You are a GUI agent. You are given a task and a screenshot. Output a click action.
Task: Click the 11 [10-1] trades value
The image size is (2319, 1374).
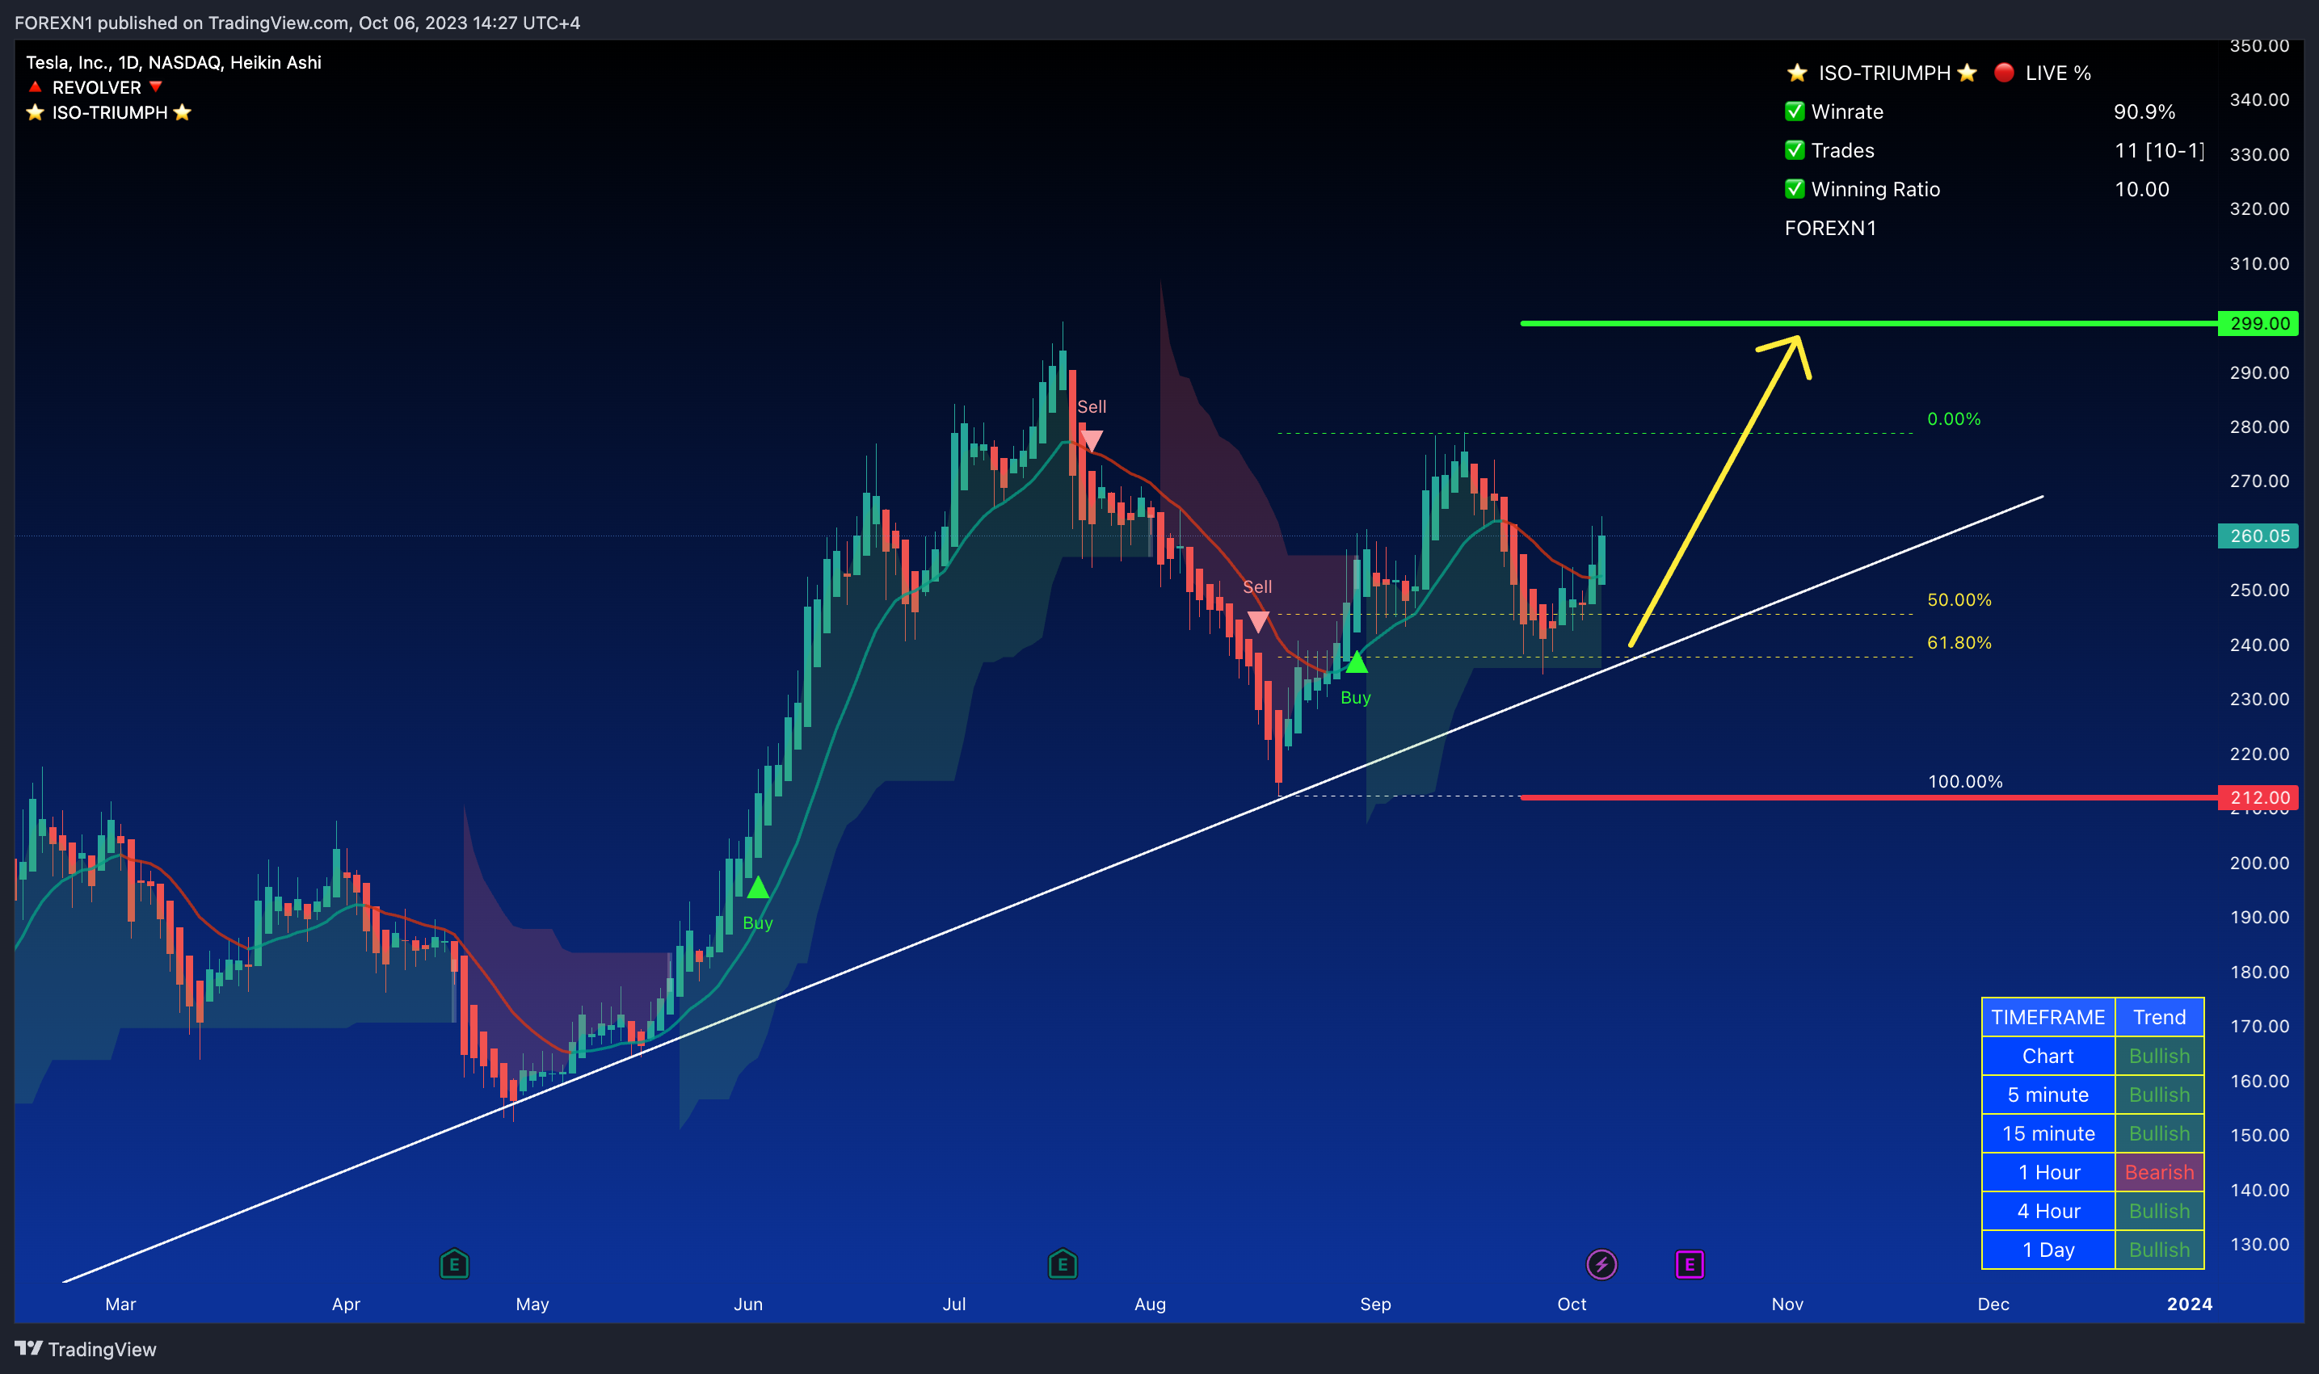2160,150
